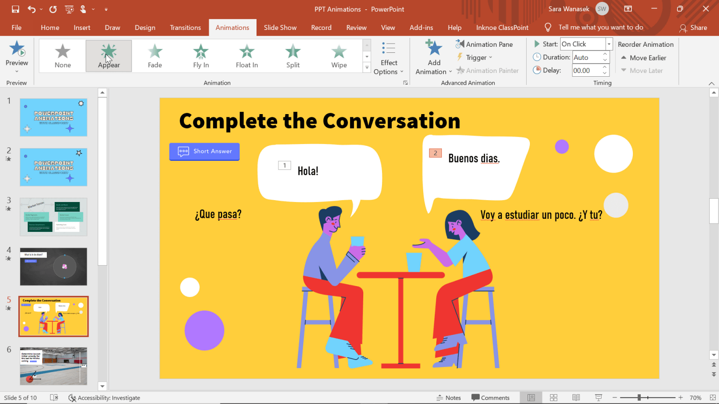Select slide 3 in the thumbnail panel
Image resolution: width=719 pixels, height=404 pixels.
[x=53, y=216]
